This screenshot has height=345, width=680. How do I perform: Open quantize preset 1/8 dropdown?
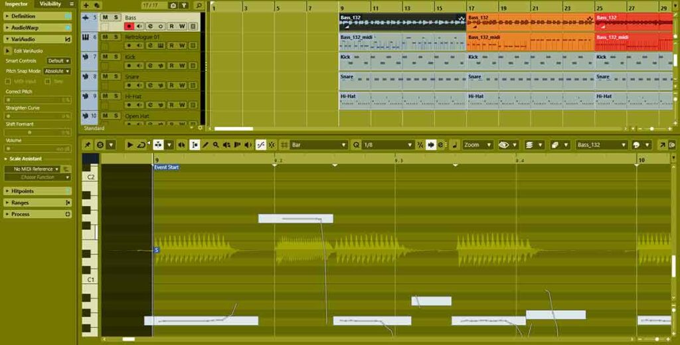[388, 145]
